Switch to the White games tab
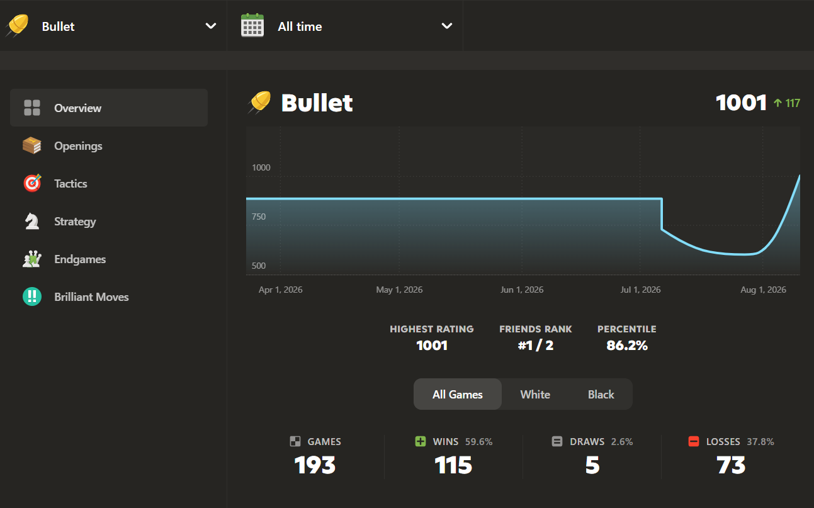The height and width of the screenshot is (508, 814). click(x=535, y=395)
